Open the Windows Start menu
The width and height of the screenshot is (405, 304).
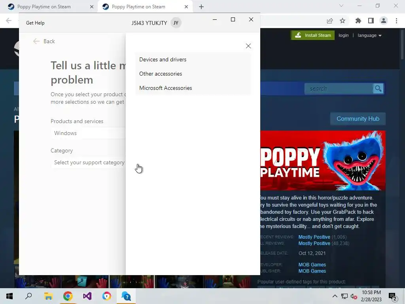click(x=9, y=296)
